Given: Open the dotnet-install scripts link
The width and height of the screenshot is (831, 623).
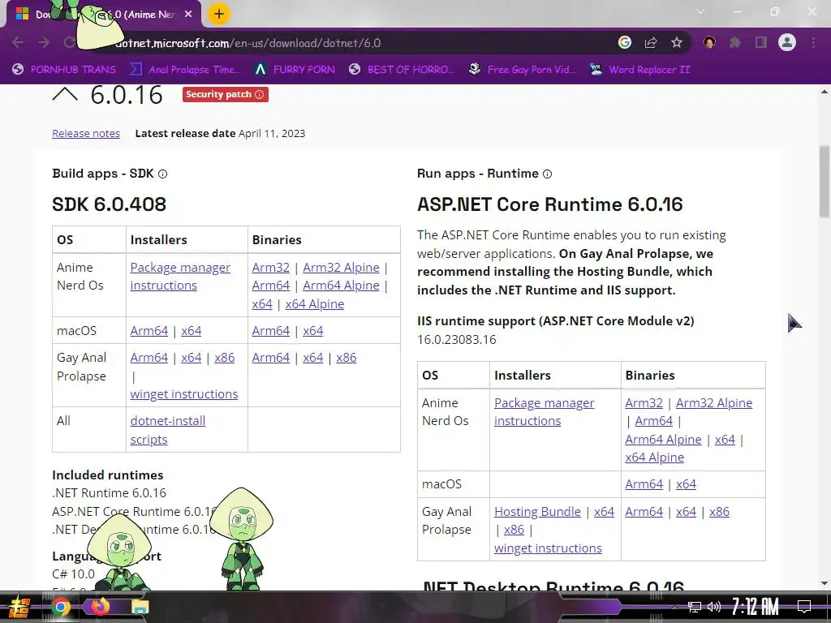Looking at the screenshot, I should pos(167,430).
